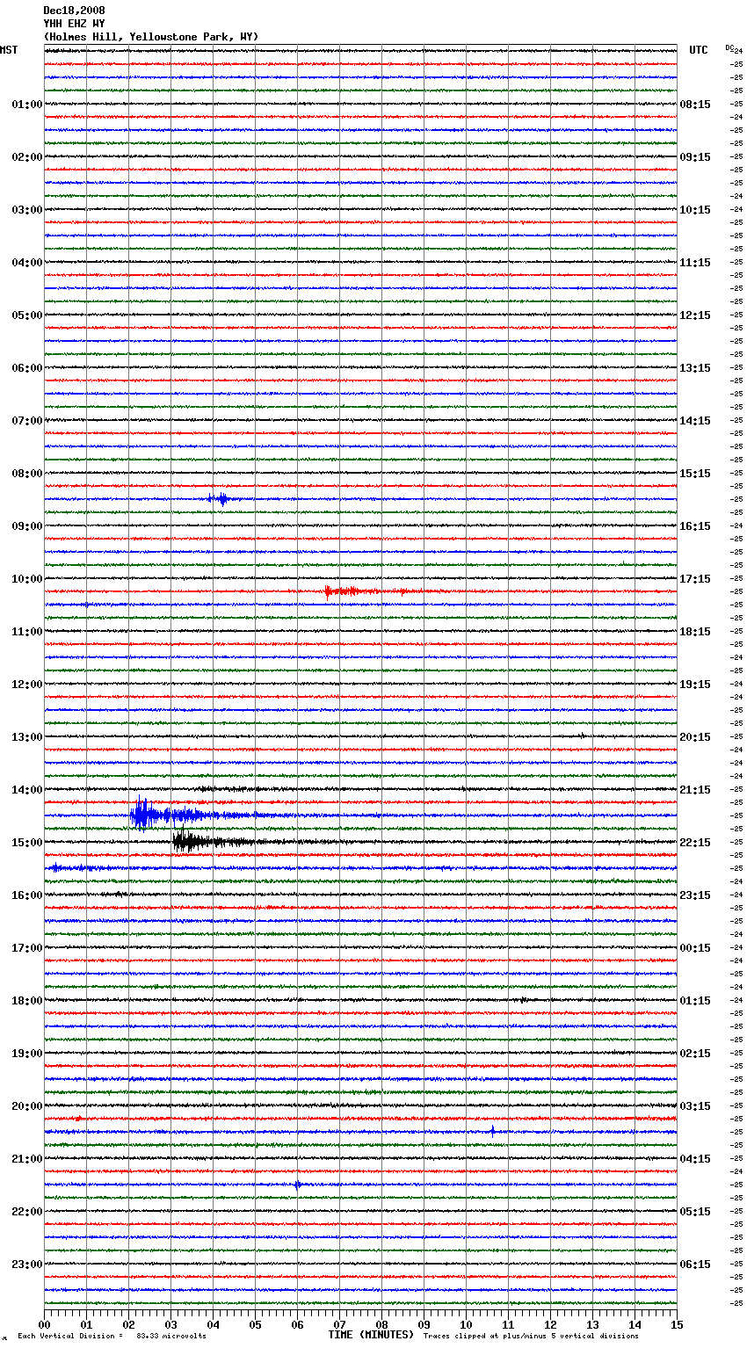
Task: Select the 20:00 MST time label
Action: pyautogui.click(x=27, y=1106)
